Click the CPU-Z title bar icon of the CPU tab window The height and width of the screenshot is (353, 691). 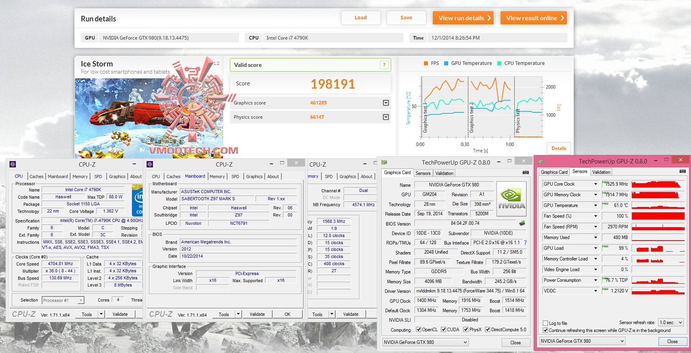pyautogui.click(x=12, y=164)
